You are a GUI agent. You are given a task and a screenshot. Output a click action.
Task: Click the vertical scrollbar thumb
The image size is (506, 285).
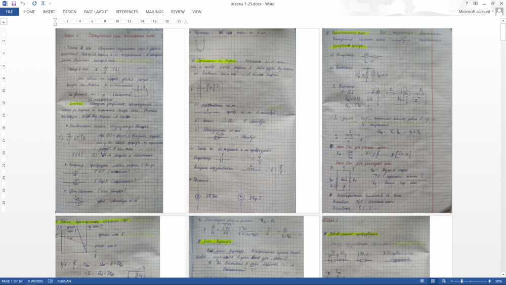tap(503, 31)
